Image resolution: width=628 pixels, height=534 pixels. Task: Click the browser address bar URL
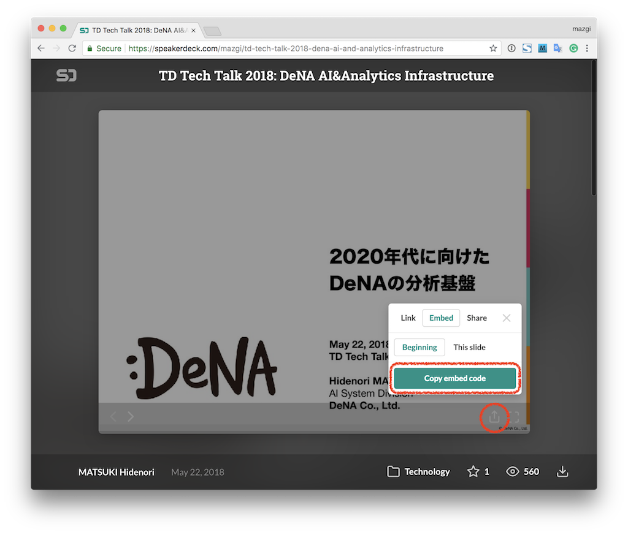(x=285, y=48)
